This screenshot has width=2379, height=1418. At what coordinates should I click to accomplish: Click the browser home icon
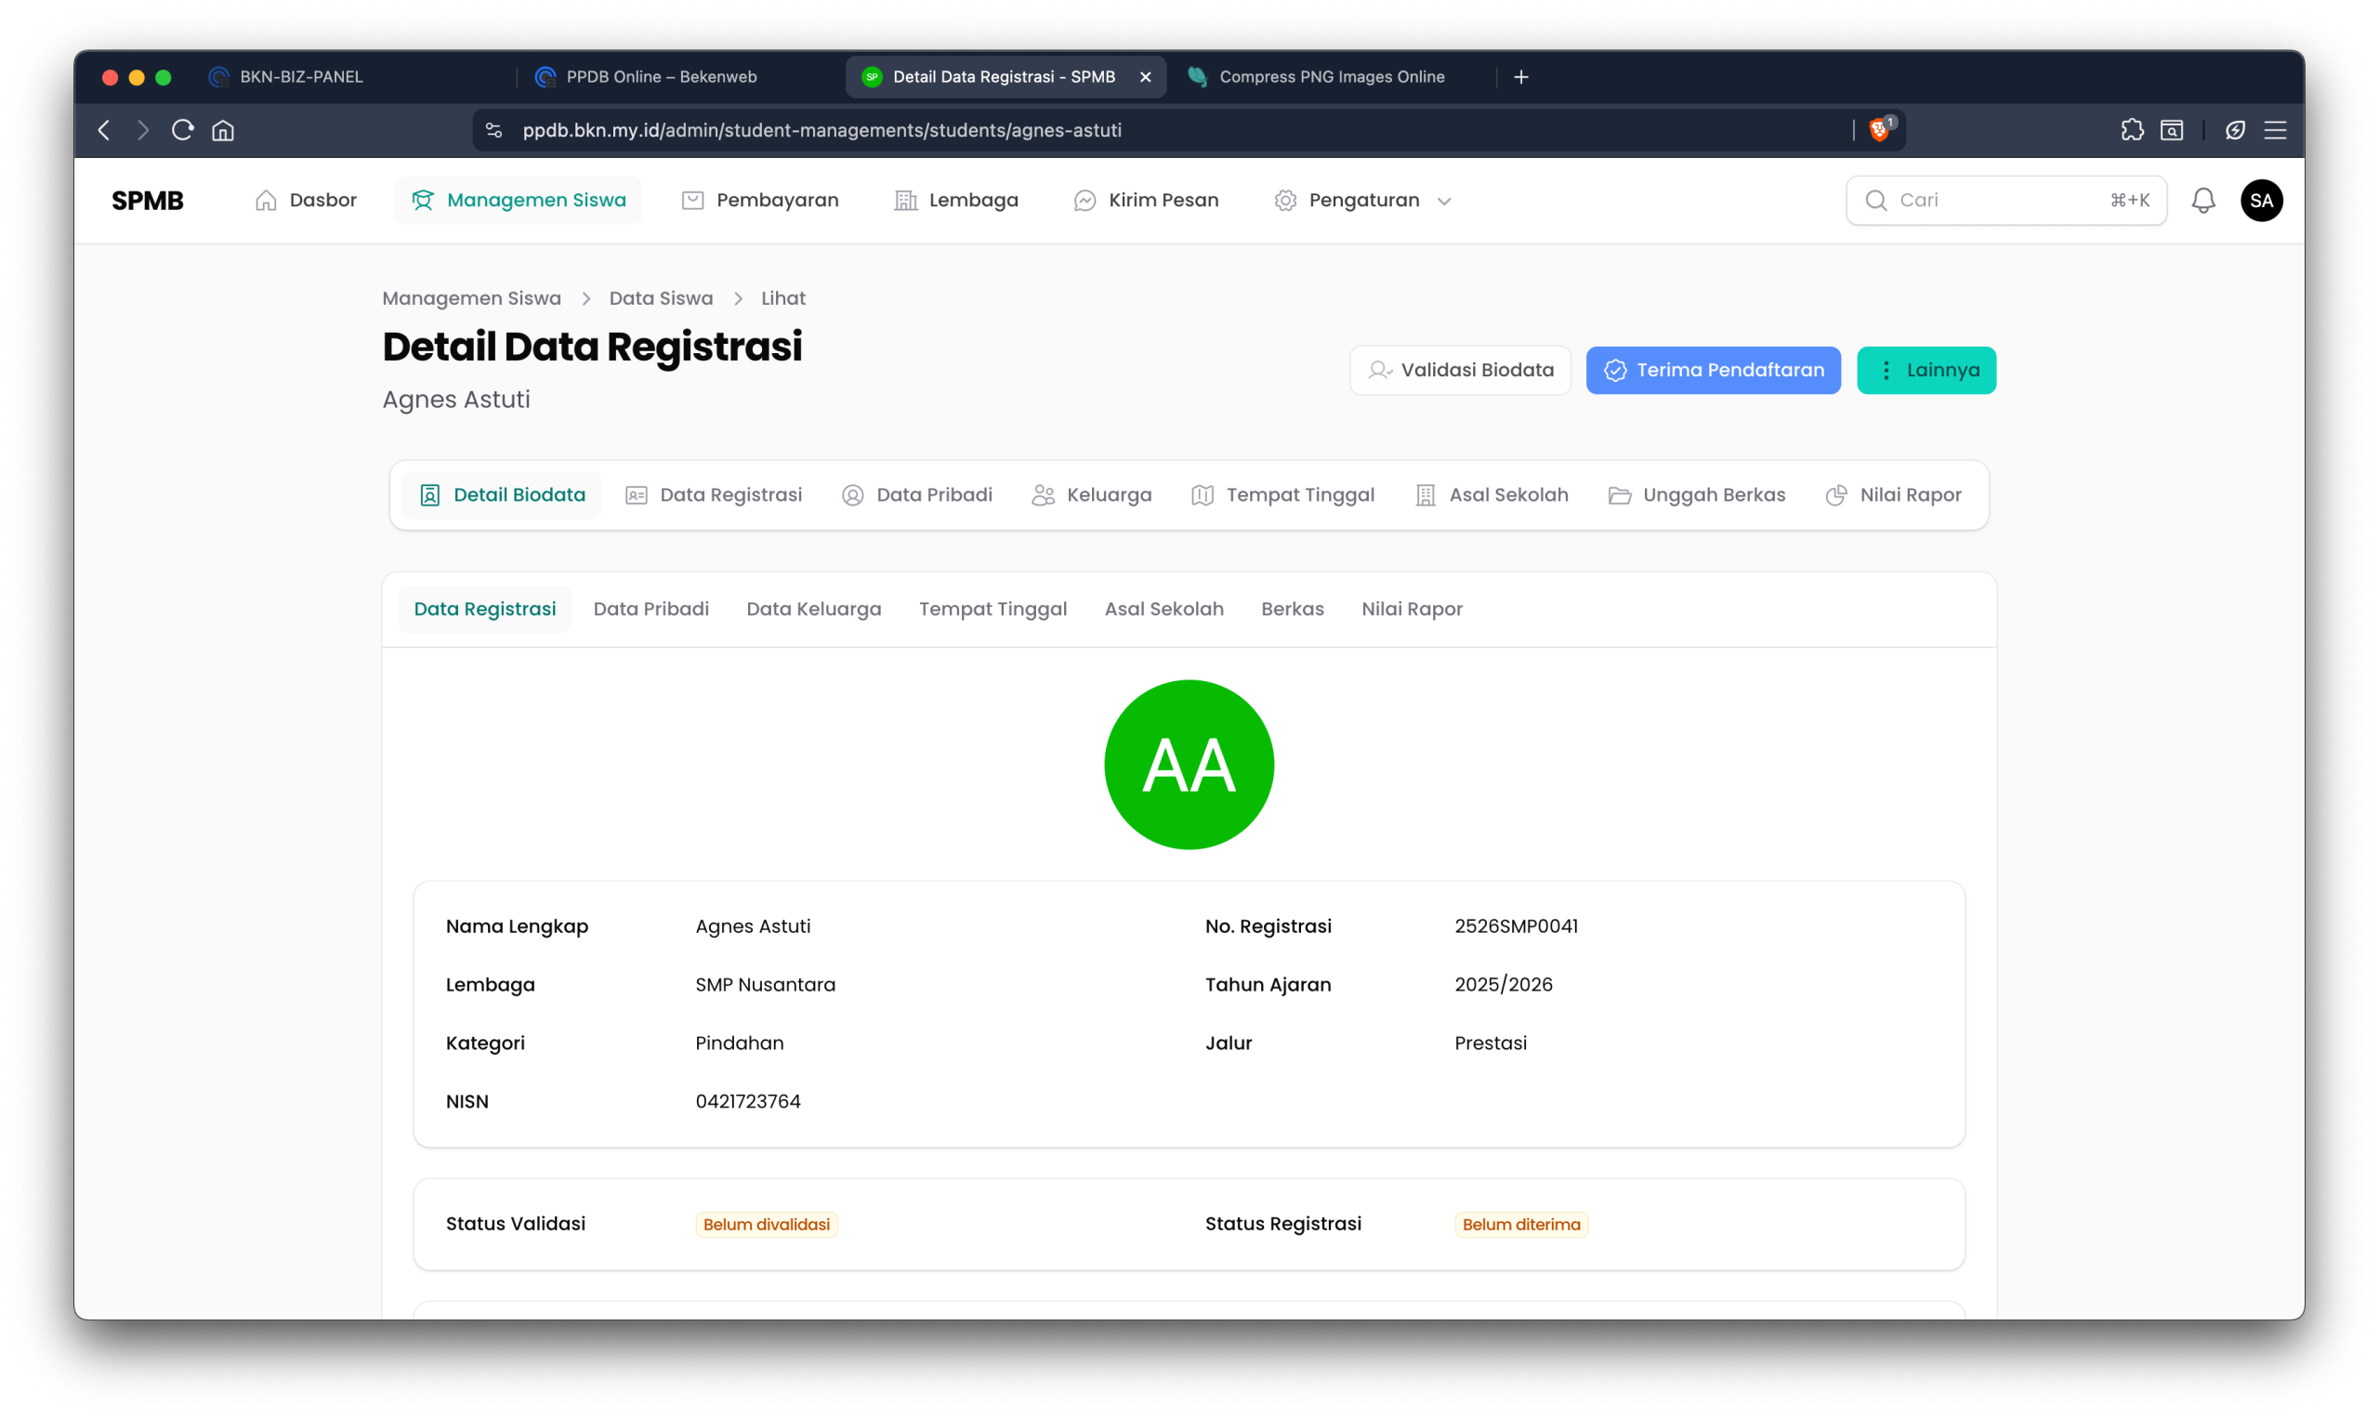[x=223, y=130]
